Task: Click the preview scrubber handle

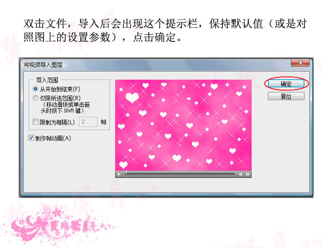Action: point(126,174)
